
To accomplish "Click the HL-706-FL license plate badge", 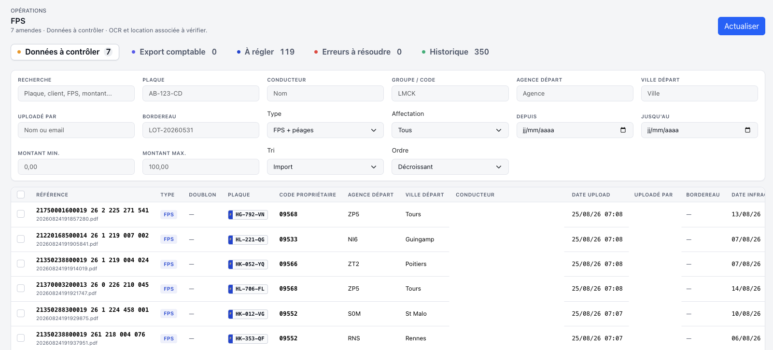I will click(x=248, y=289).
